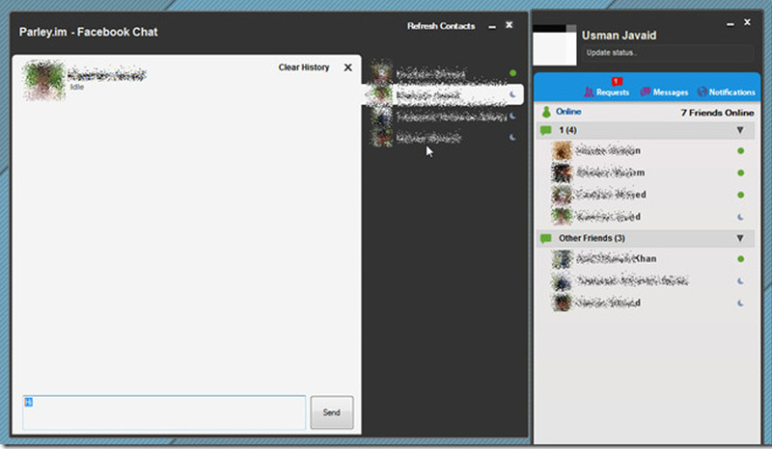Click the red requests count badge
Viewport: 772px width, 449px height.
(x=617, y=81)
